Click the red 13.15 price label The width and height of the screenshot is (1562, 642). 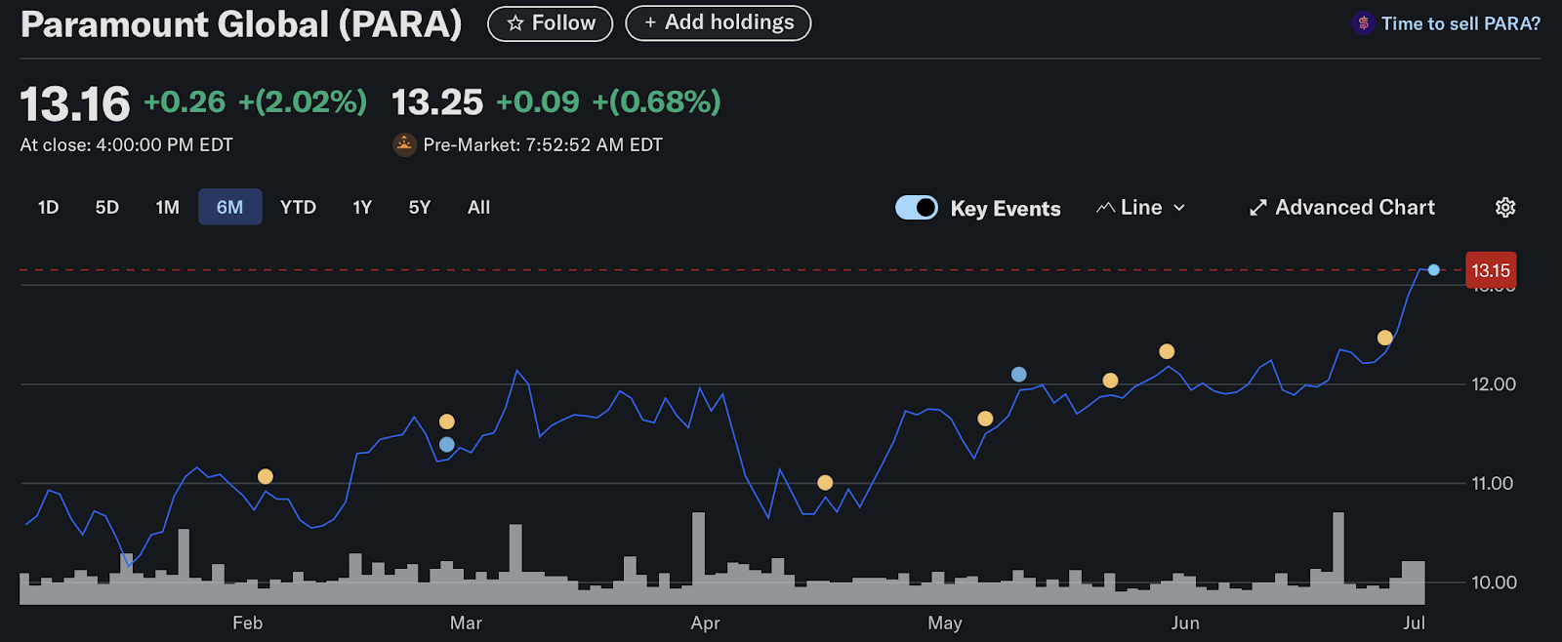point(1491,270)
